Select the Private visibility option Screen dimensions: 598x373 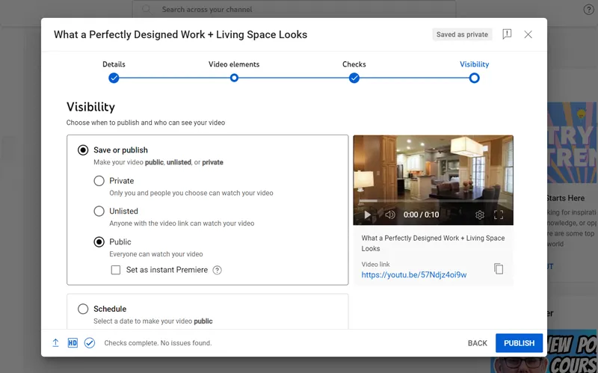point(99,181)
